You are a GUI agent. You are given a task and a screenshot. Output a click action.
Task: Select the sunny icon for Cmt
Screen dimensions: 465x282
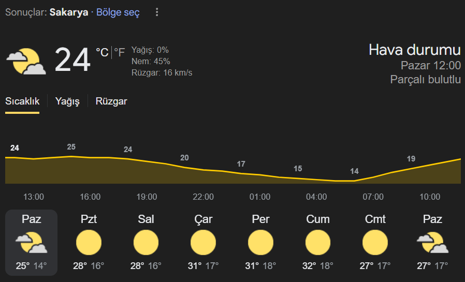pos(375,242)
